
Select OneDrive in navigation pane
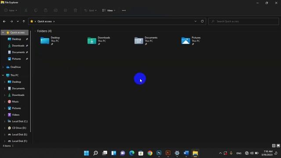point(15,67)
